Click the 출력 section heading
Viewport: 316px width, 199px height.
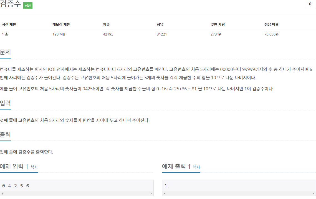[x=5, y=134]
